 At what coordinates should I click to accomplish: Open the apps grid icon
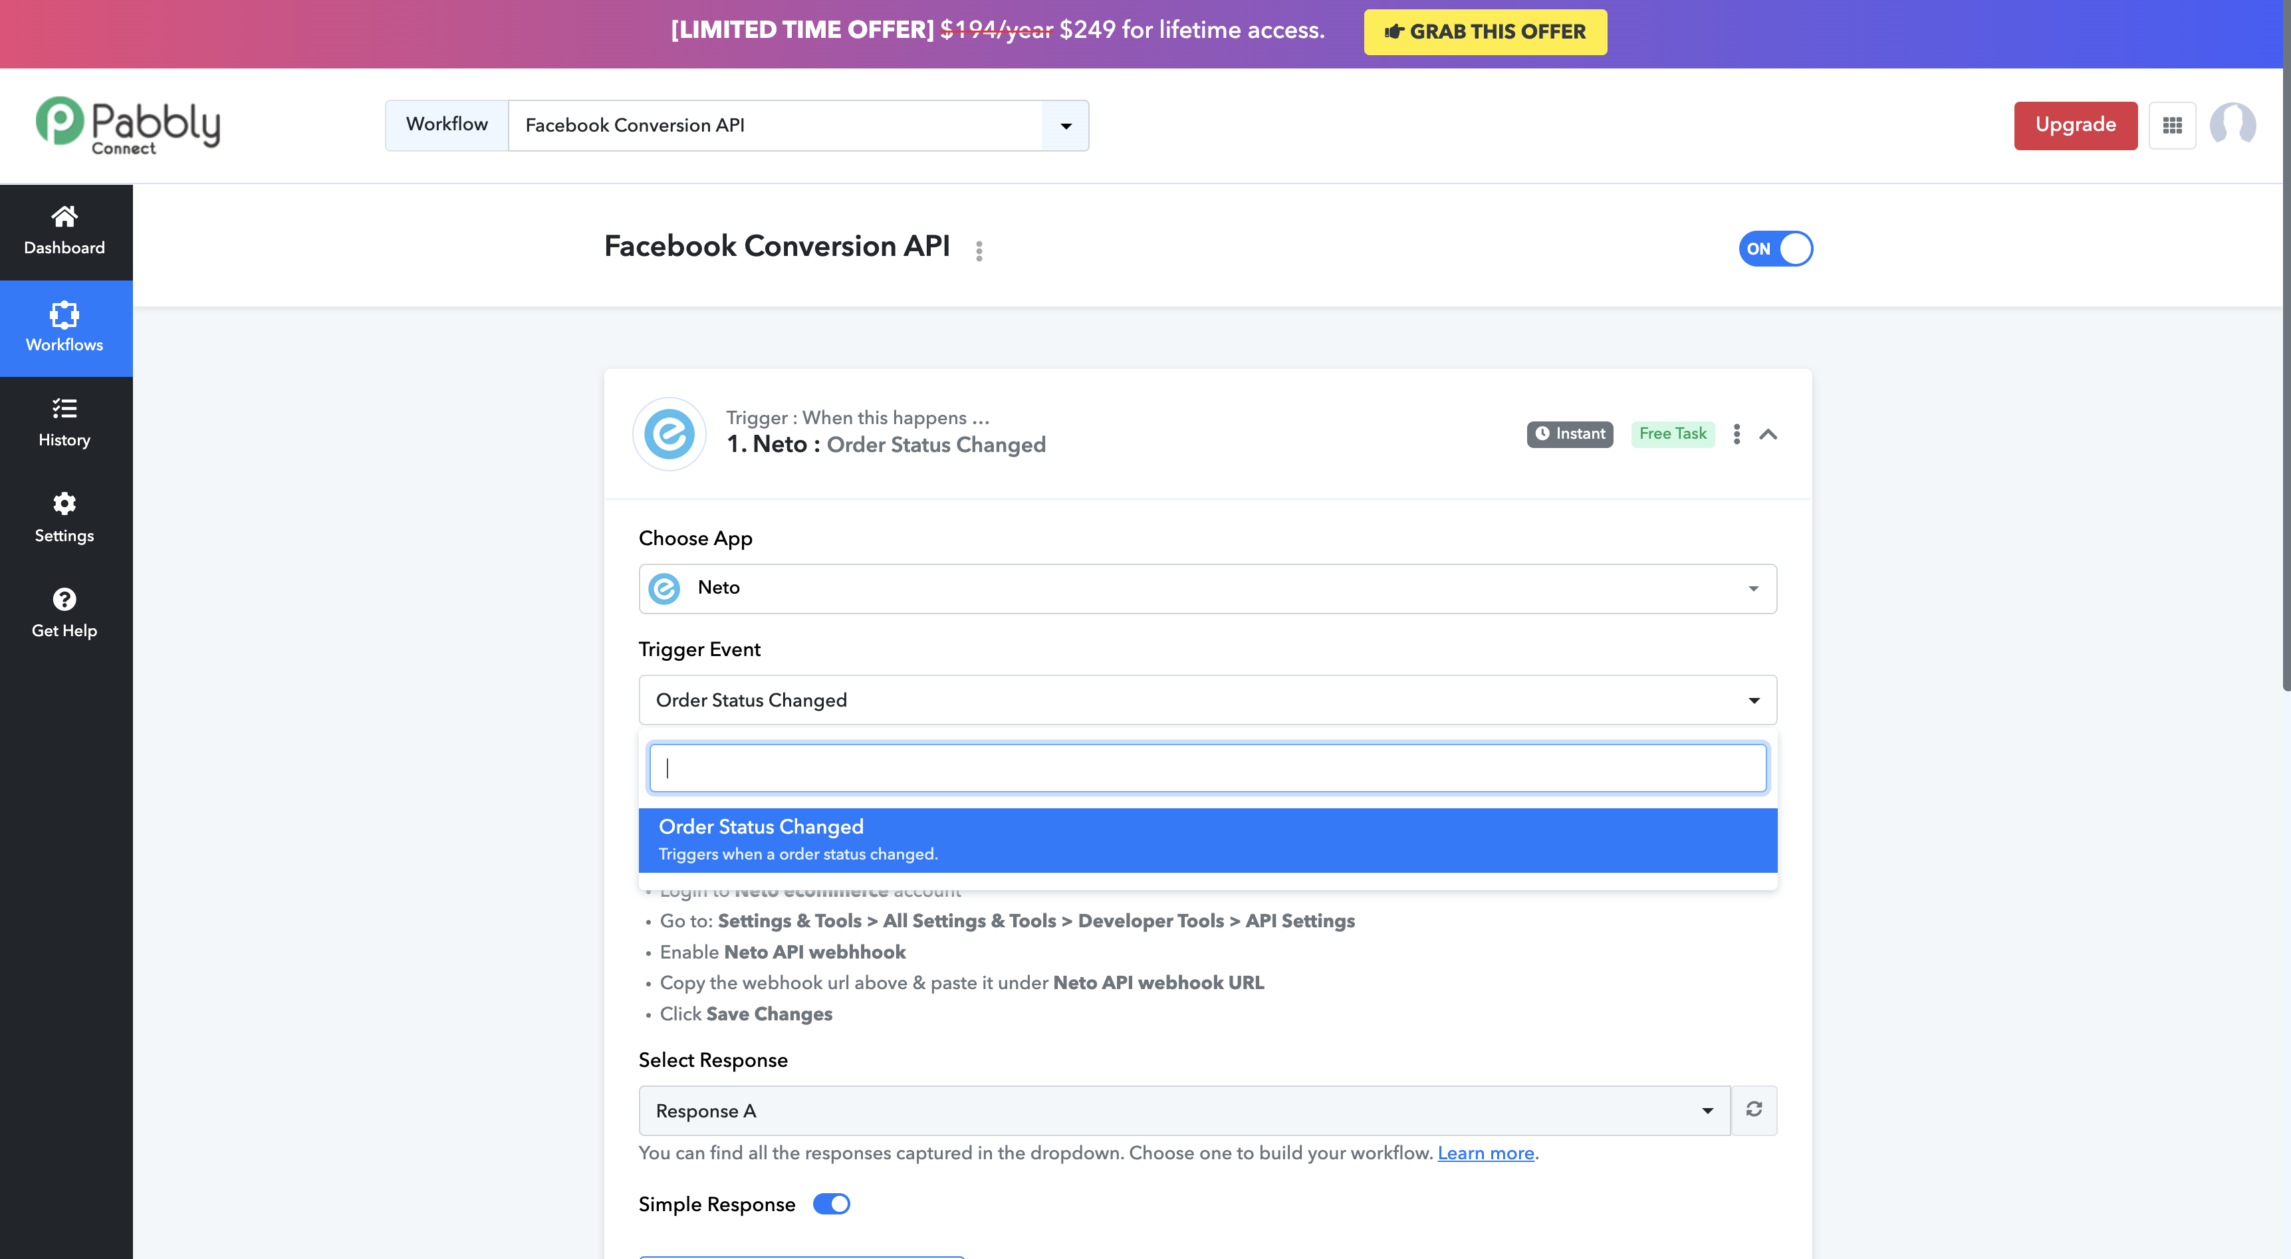(x=2172, y=126)
